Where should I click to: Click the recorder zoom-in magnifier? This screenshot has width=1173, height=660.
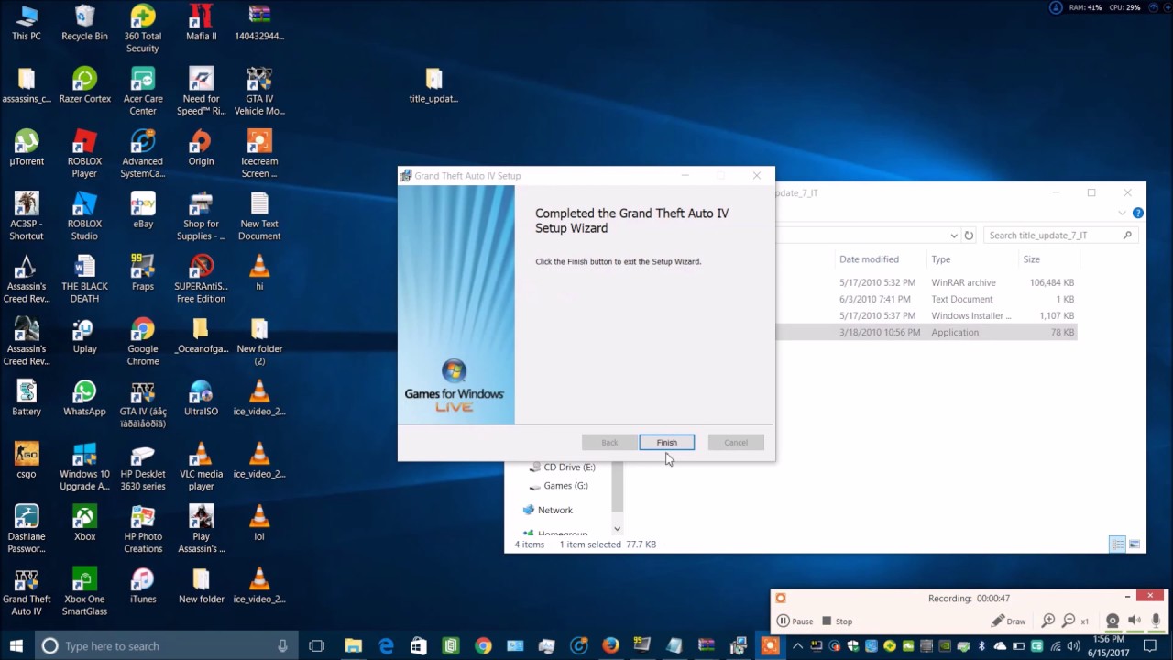coord(1048,621)
